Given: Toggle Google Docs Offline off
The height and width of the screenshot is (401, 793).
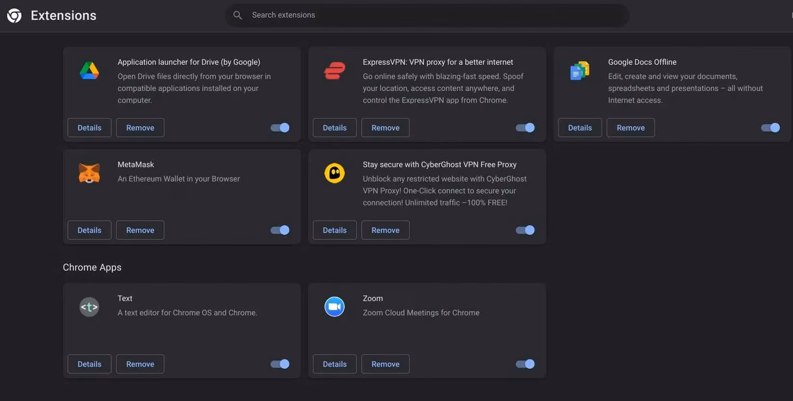Looking at the screenshot, I should pyautogui.click(x=770, y=127).
